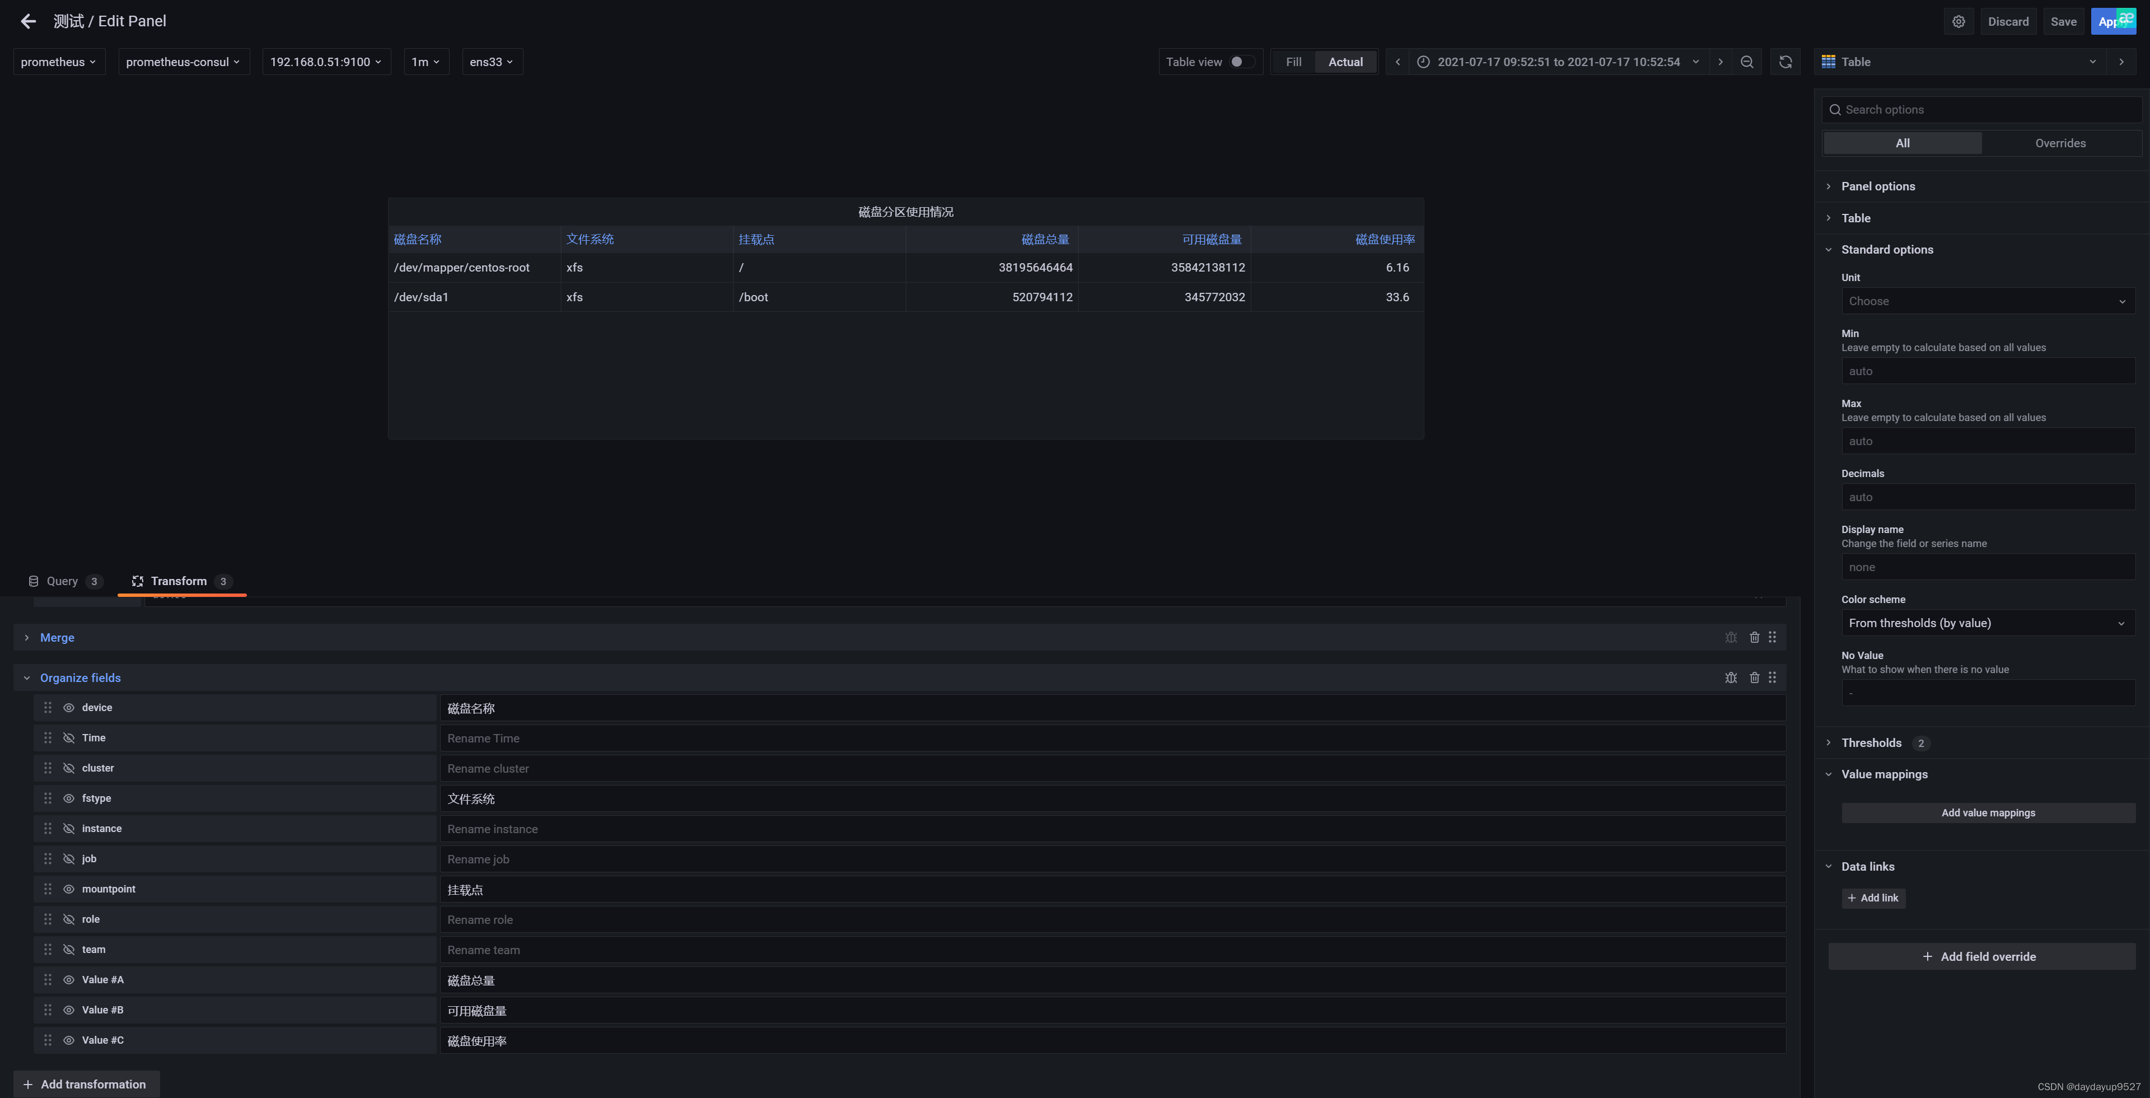This screenshot has width=2150, height=1098.
Task: Click the Discard button
Action: click(2007, 22)
